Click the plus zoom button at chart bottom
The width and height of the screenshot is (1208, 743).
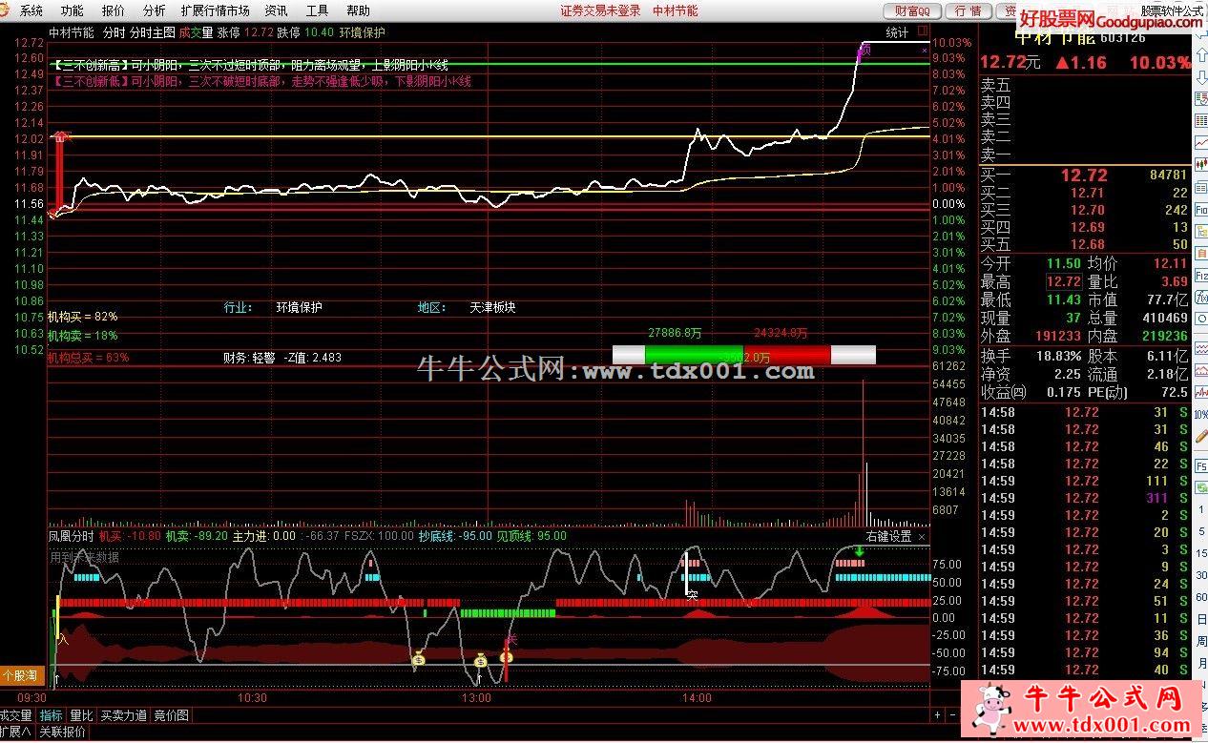point(938,714)
